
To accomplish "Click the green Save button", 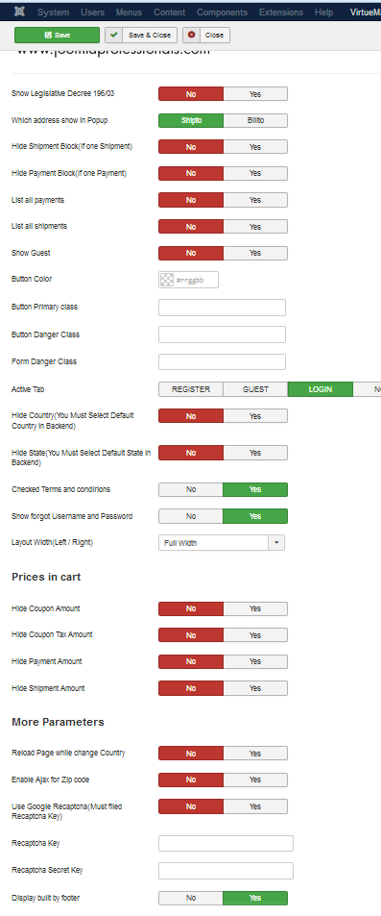I will pyautogui.click(x=58, y=35).
